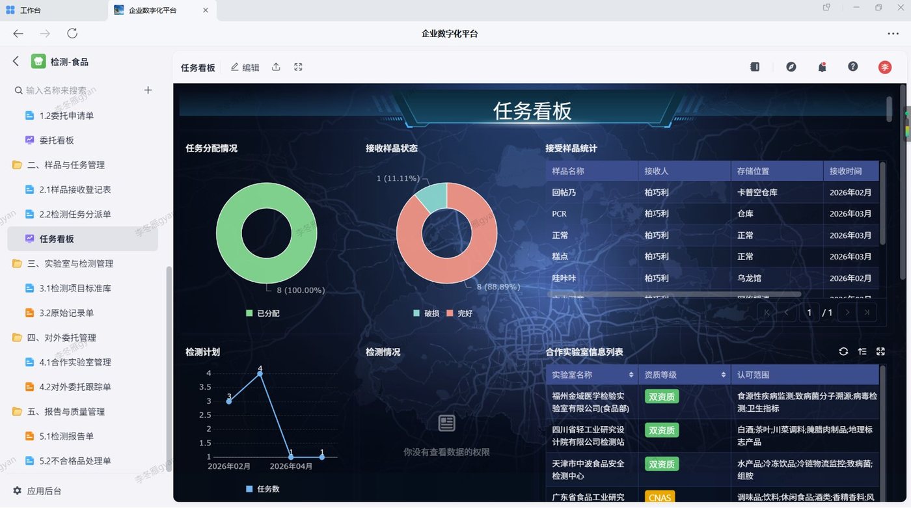Click the horizontal scrollbar in 接受样品统计 table
911x508 pixels.
(x=673, y=295)
